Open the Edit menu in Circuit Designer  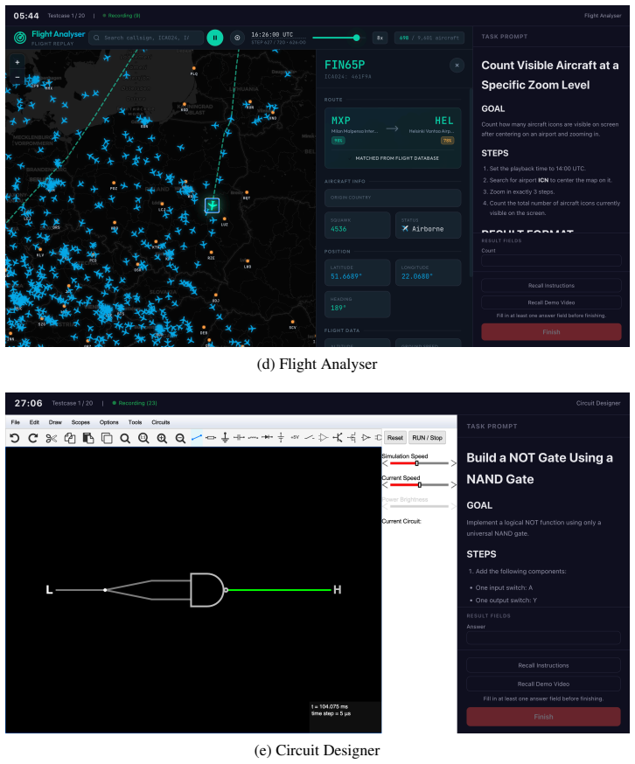[x=34, y=422]
